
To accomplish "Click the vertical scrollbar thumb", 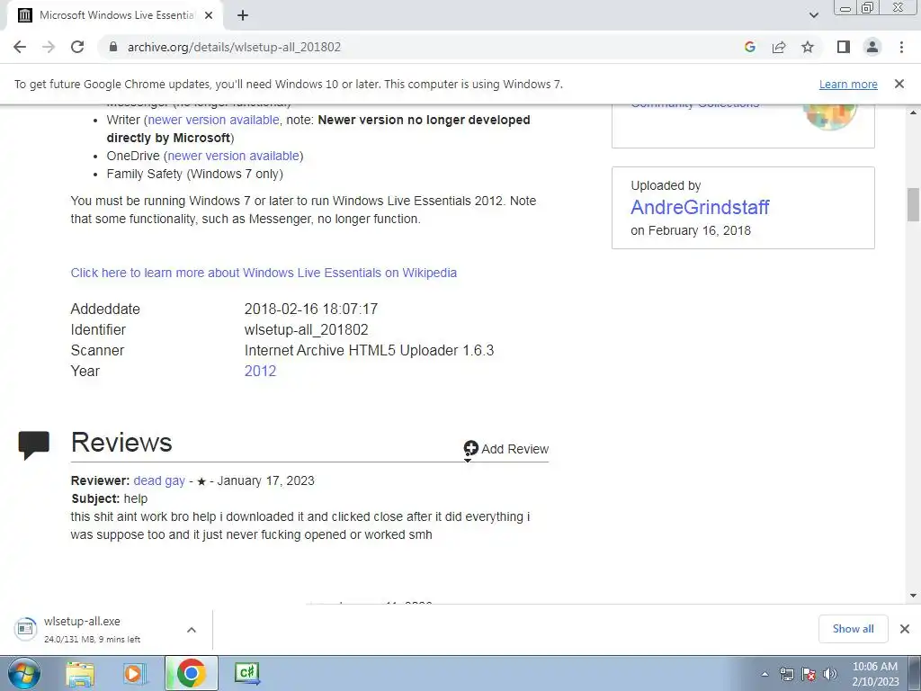I will 913,204.
